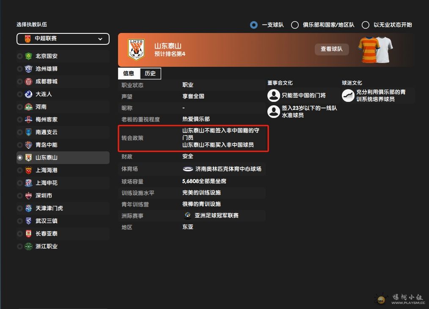Viewport: 429px width, 309px height.
Task: Click the 河南 club badge icon
Action: pos(28,107)
